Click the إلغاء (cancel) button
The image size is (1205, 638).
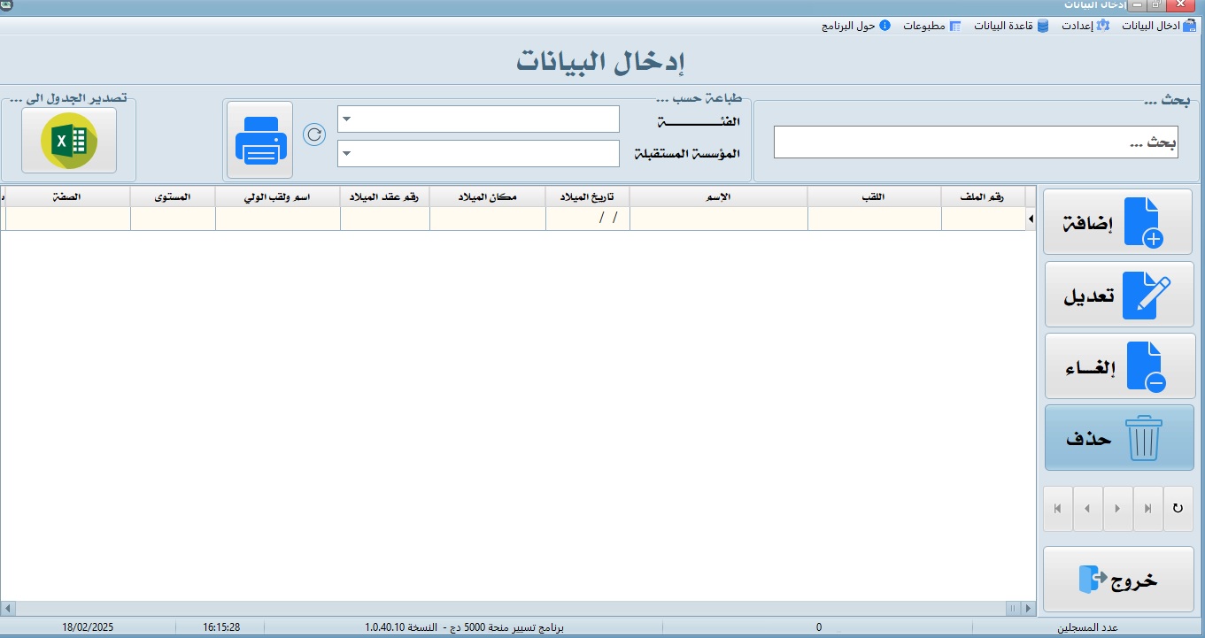(1119, 366)
